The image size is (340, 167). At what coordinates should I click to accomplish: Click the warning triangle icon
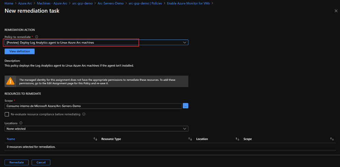[10, 81]
